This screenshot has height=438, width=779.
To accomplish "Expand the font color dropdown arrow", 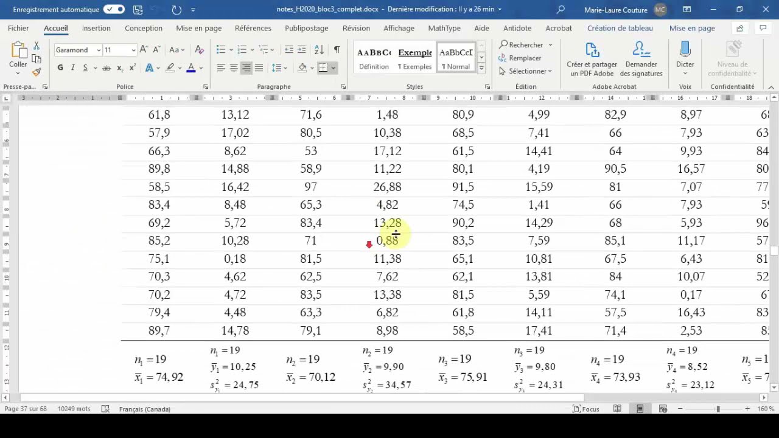I will pos(201,68).
